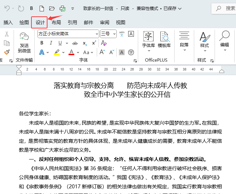
Task: Apply red font color
Action: 71,52
